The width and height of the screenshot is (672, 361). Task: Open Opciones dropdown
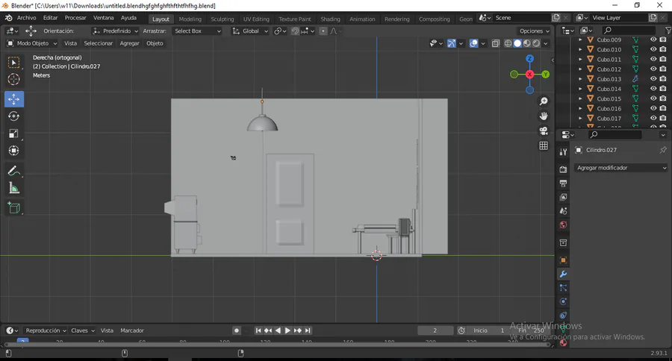(x=534, y=31)
